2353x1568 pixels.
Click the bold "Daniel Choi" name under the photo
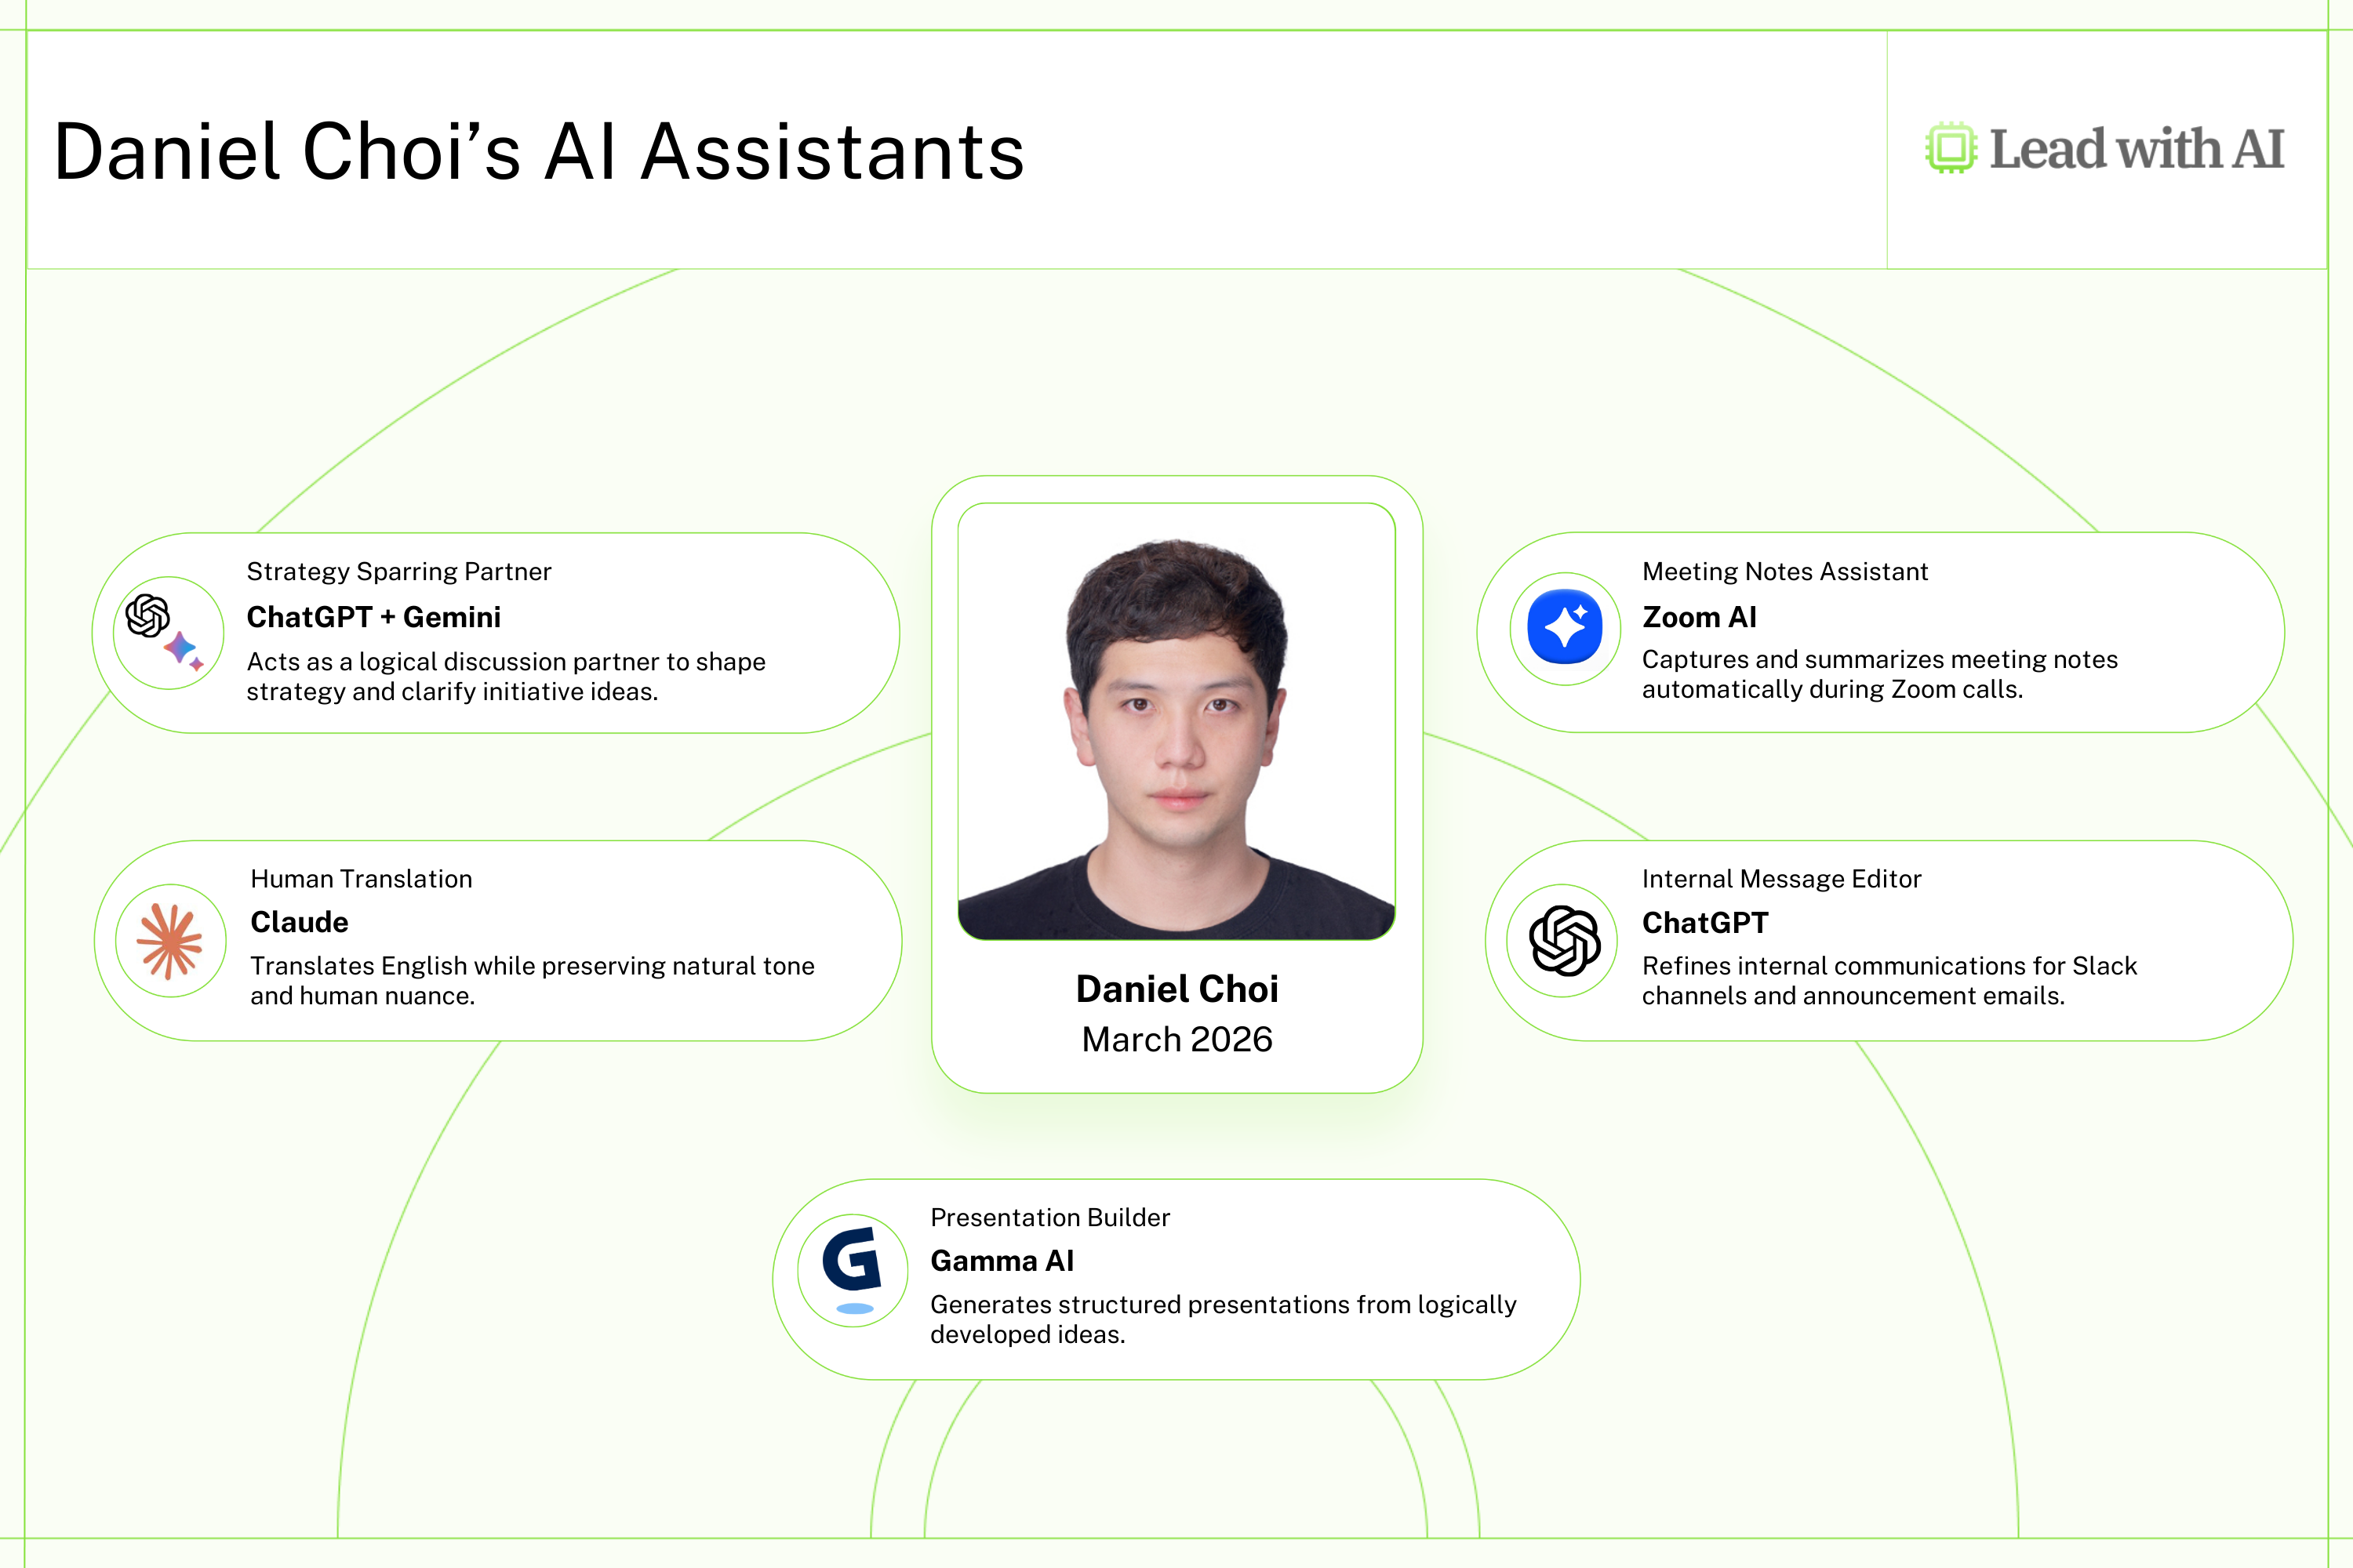[x=1176, y=989]
